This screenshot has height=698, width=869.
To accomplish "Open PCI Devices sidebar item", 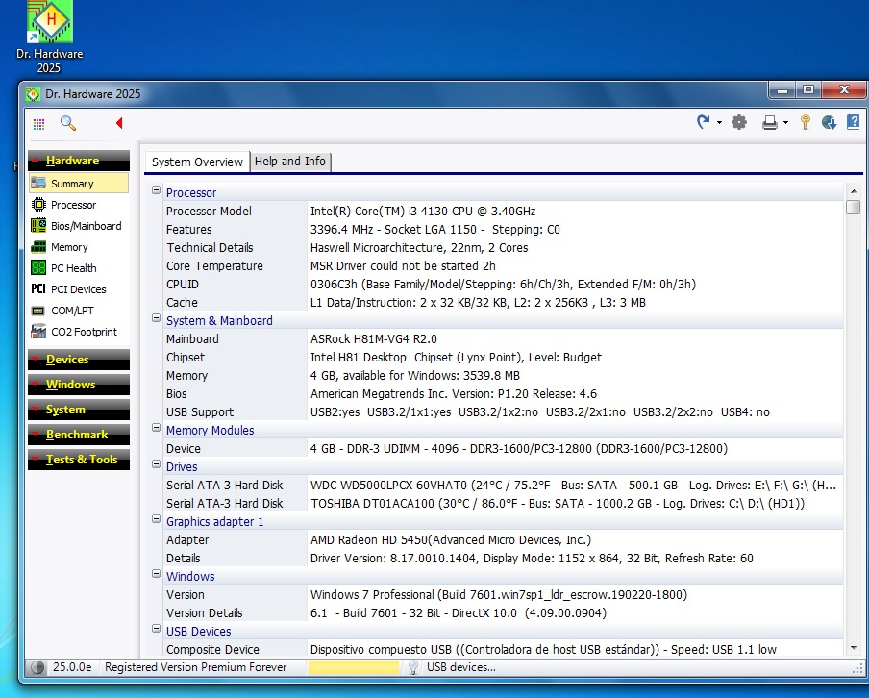I will [x=68, y=288].
